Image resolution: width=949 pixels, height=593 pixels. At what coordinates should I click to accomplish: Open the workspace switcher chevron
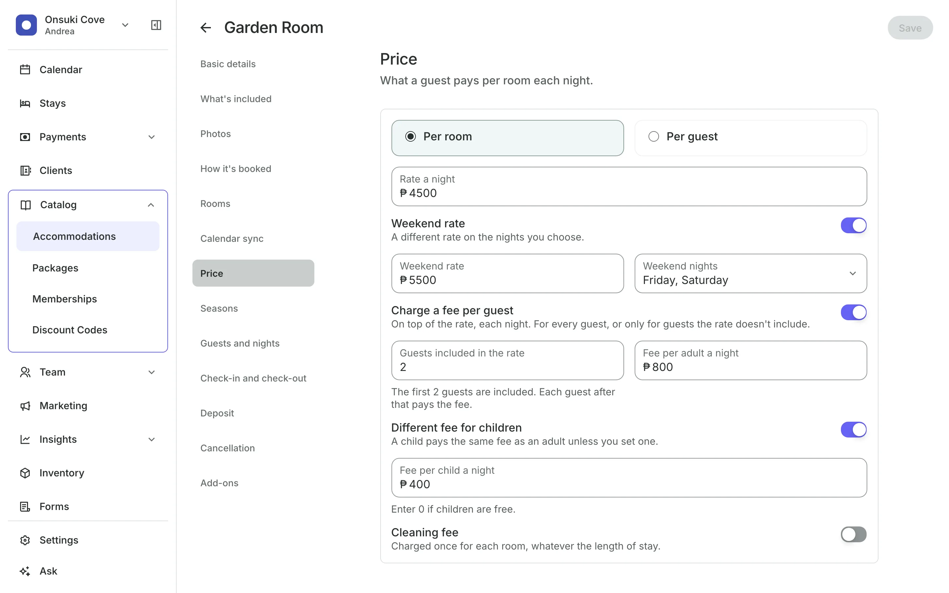(125, 25)
